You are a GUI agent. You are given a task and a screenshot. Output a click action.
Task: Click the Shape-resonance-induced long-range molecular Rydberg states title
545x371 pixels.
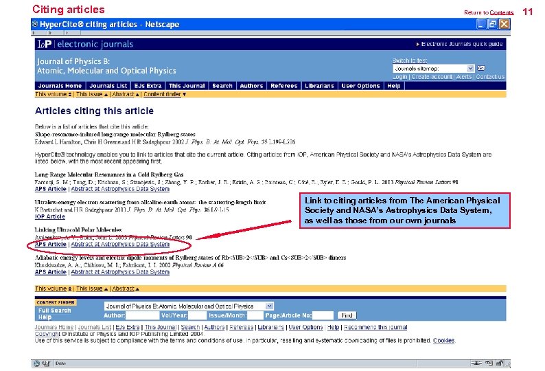coord(115,135)
